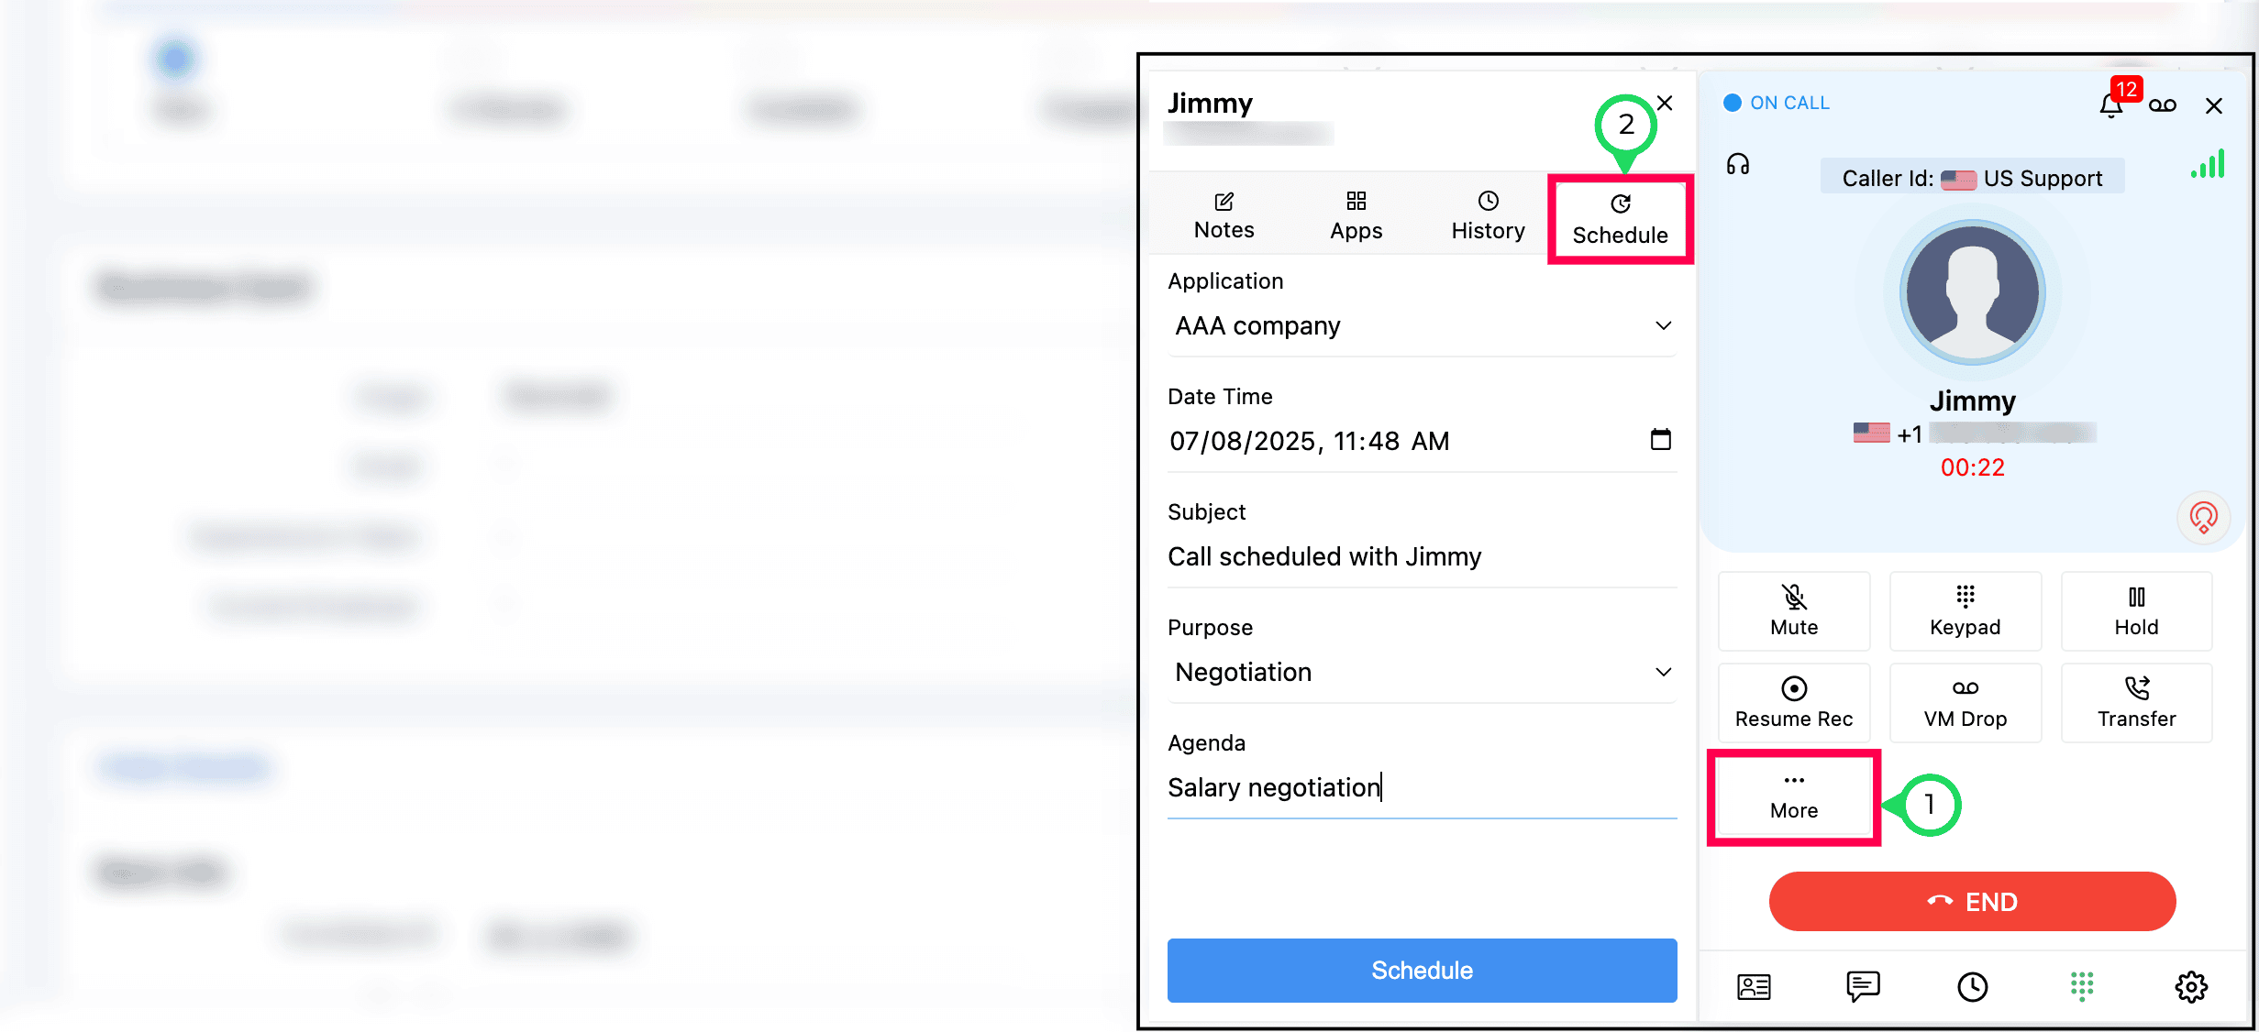Open the Date Time calendar picker
The width and height of the screenshot is (2259, 1032).
[x=1660, y=440]
